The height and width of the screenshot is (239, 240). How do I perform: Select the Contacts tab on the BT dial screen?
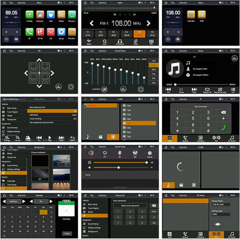click(201, 139)
